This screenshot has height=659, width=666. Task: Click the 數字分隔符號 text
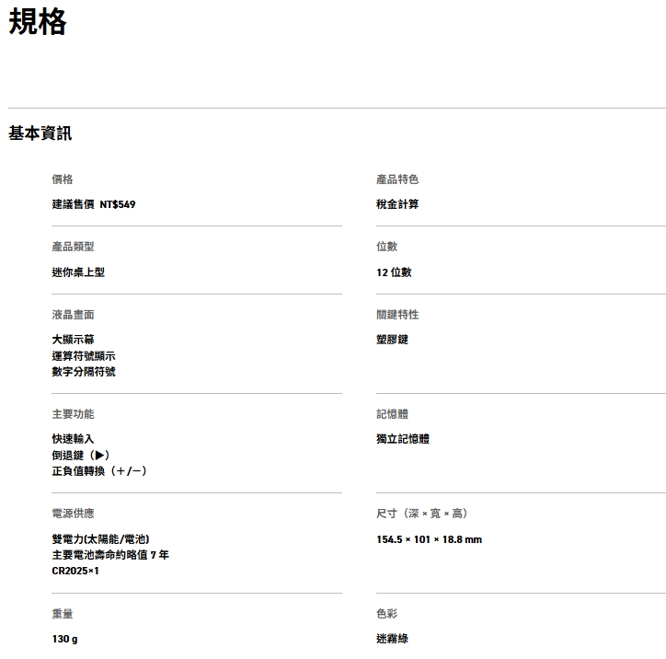pos(84,372)
